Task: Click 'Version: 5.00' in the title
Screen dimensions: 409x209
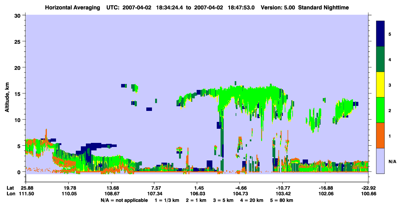Action: 277,8
